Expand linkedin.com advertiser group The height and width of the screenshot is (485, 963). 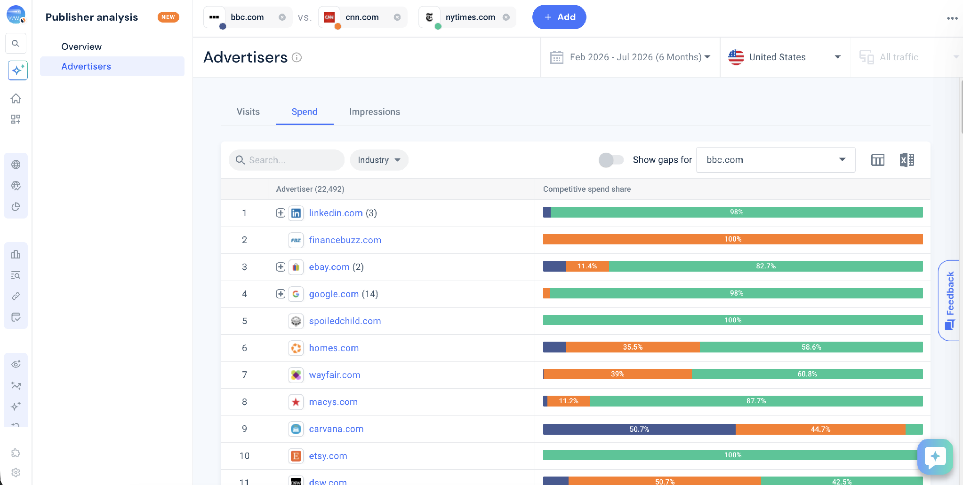coord(281,213)
